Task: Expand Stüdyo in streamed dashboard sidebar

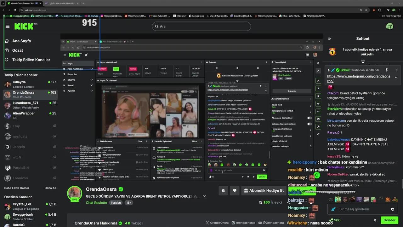Action: [92, 80]
